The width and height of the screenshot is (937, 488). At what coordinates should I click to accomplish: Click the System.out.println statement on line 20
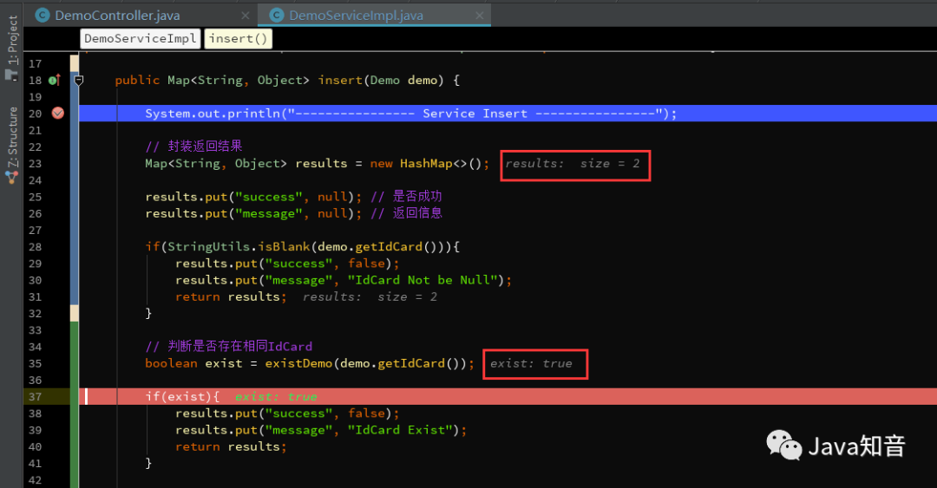411,114
